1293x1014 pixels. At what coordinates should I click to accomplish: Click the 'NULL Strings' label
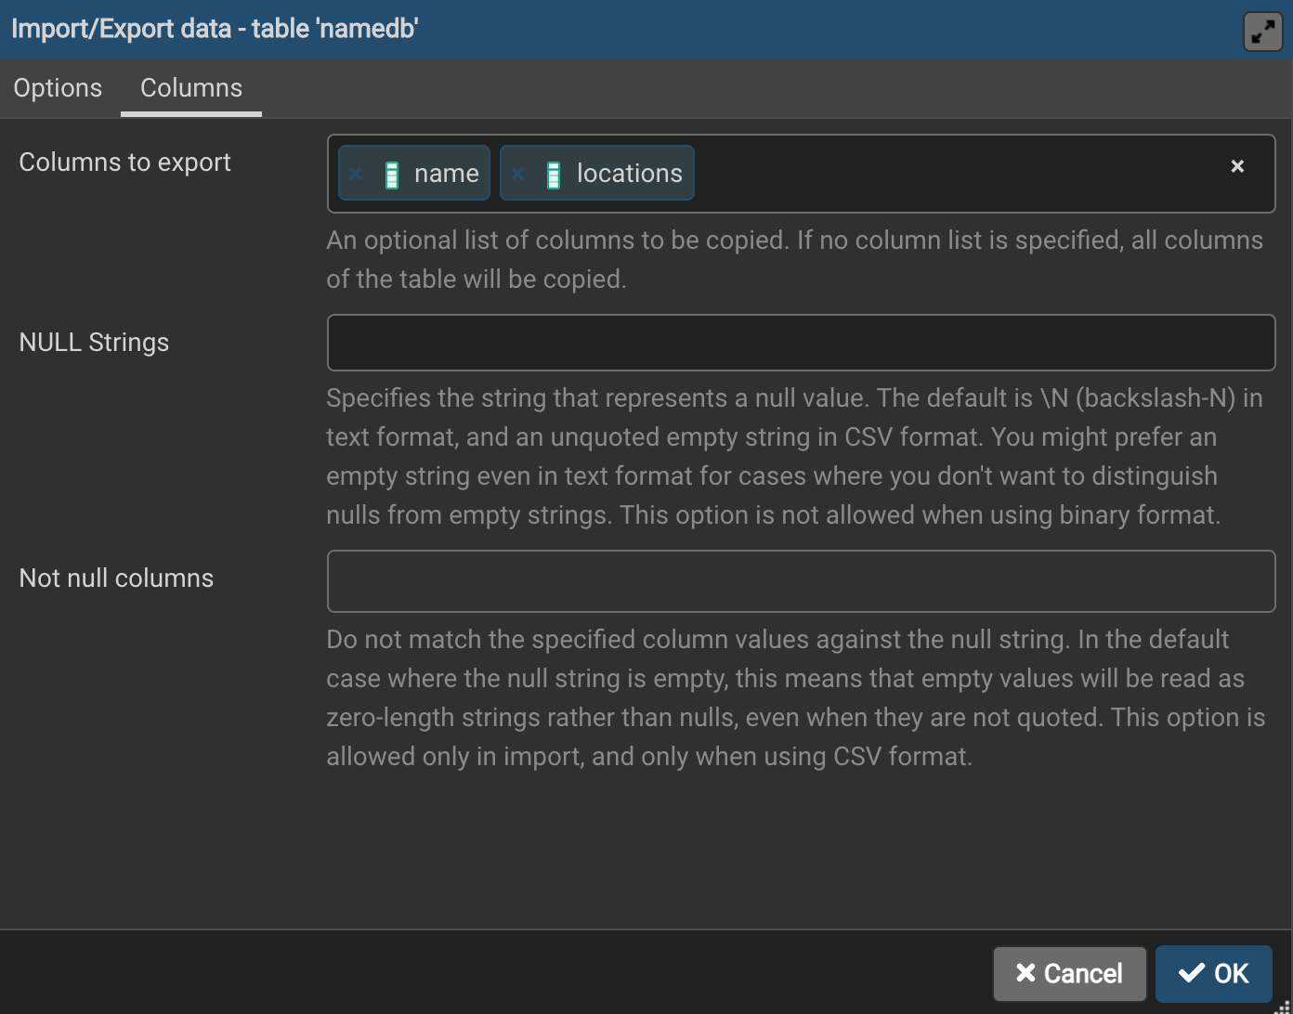point(94,343)
